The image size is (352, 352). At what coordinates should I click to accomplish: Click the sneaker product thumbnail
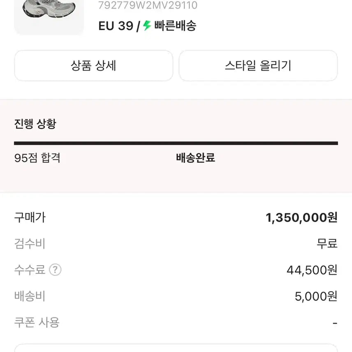click(x=49, y=16)
